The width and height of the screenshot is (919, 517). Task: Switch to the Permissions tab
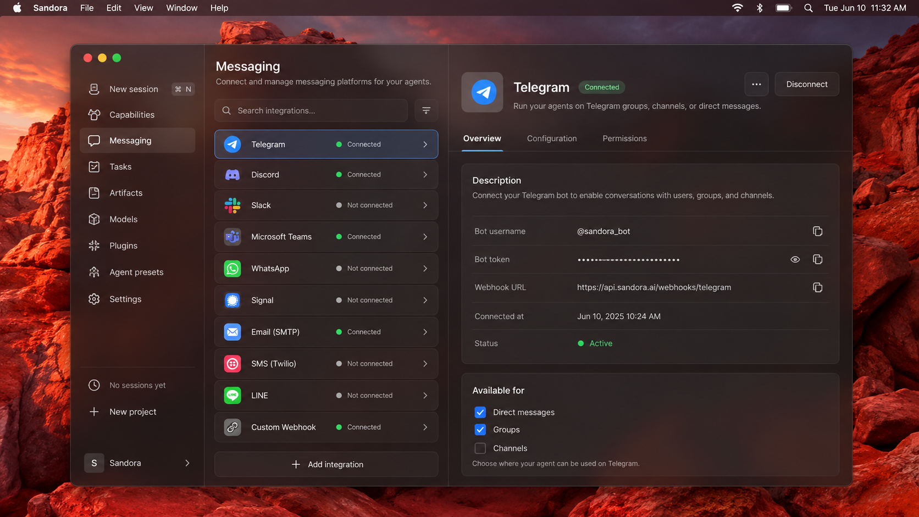click(624, 138)
